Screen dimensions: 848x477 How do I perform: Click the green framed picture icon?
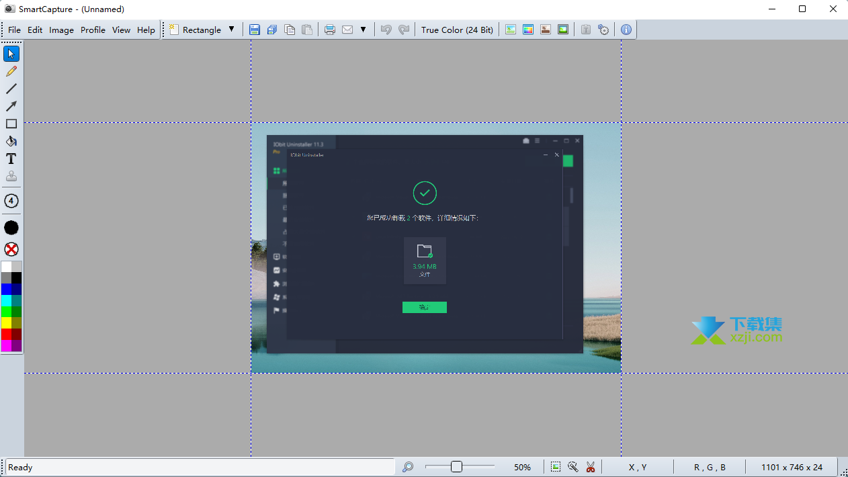coord(563,30)
